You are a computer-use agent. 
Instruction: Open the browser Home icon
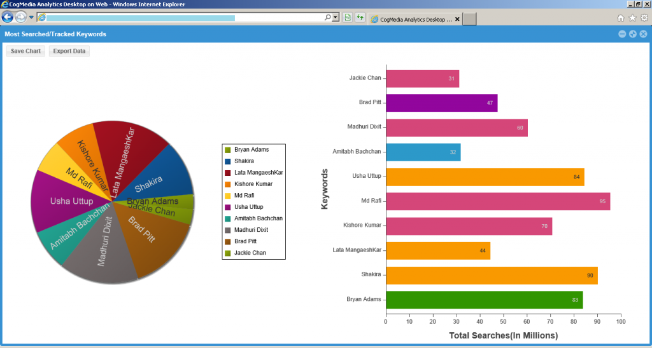click(x=621, y=18)
